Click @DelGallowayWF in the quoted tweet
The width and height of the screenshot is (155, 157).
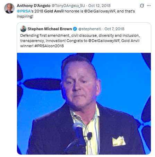[x=104, y=41]
